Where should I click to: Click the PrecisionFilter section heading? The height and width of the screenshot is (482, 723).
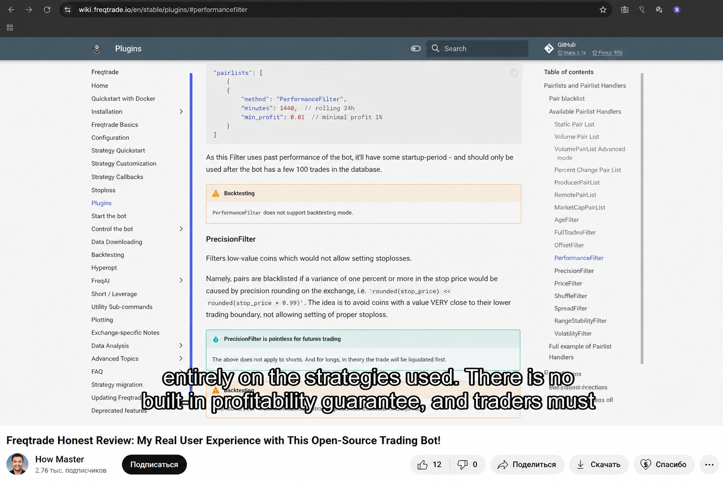pyautogui.click(x=231, y=239)
